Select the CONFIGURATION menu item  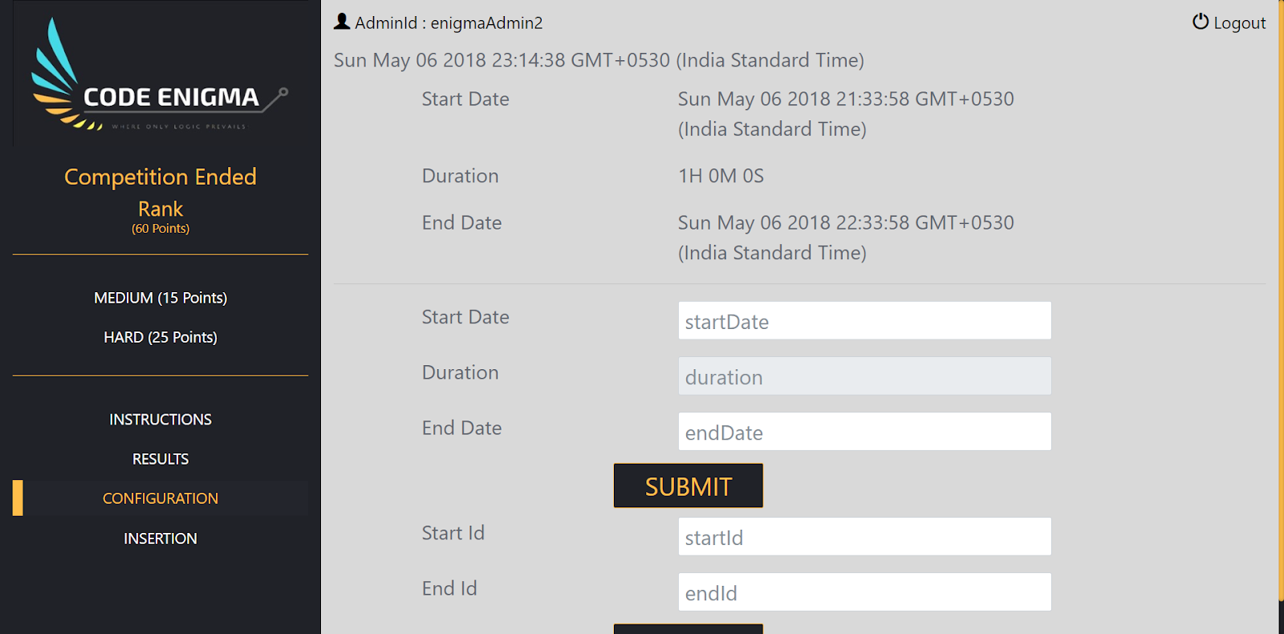pyautogui.click(x=160, y=498)
